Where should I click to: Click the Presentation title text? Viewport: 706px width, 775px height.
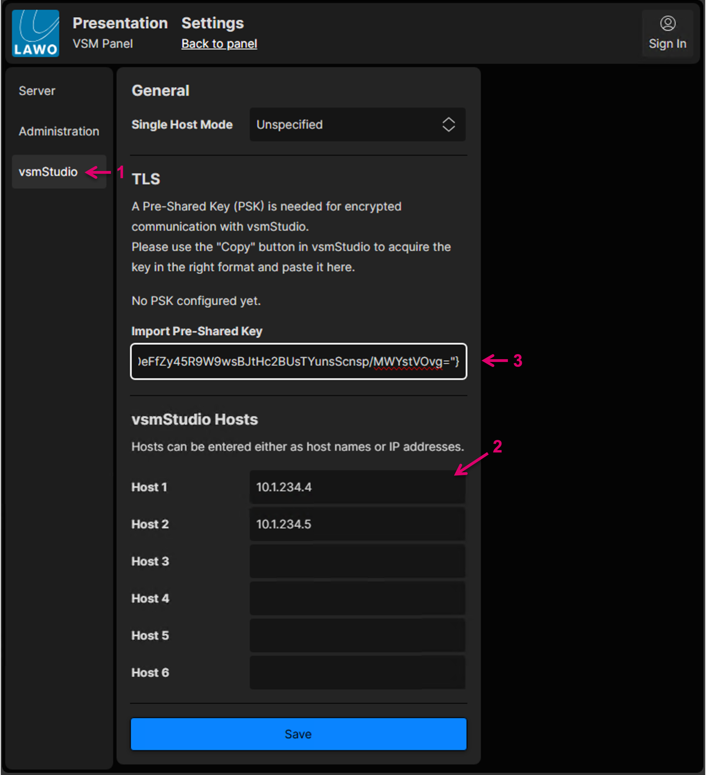120,23
